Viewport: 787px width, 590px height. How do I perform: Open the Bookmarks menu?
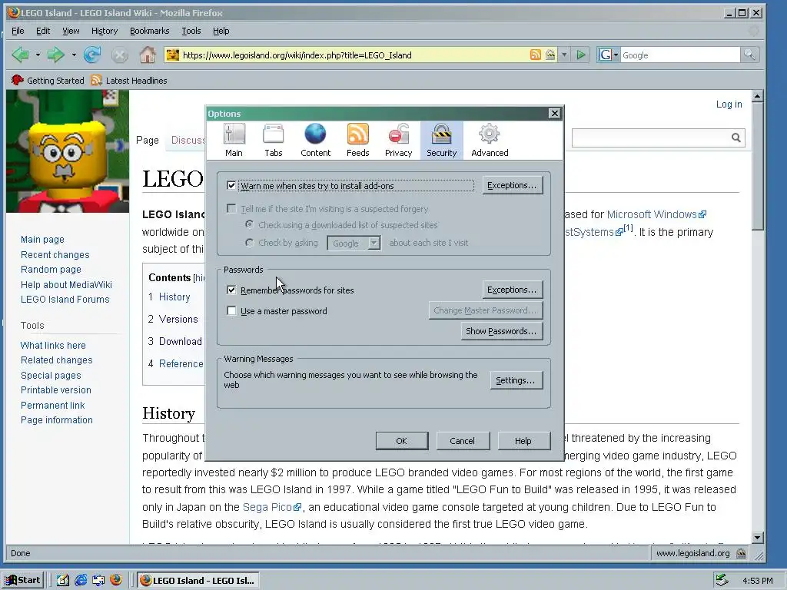point(150,31)
